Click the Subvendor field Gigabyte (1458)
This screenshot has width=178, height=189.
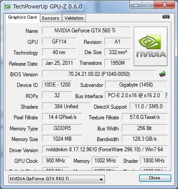point(136,85)
